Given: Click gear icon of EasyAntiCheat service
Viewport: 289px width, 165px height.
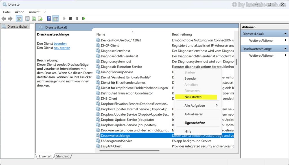Looking at the screenshot, I should [98, 146].
